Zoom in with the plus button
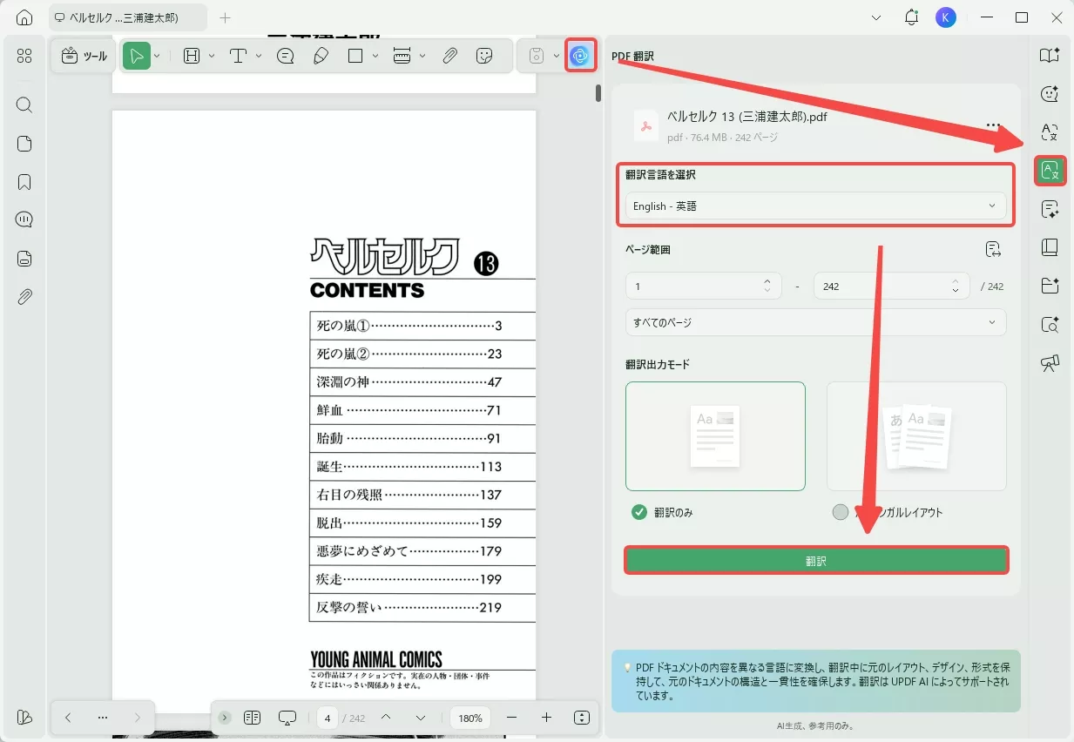This screenshot has height=742, width=1074. [x=546, y=718]
